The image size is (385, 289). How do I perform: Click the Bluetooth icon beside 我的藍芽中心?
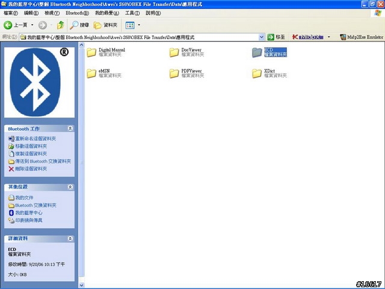pyautogui.click(x=11, y=213)
